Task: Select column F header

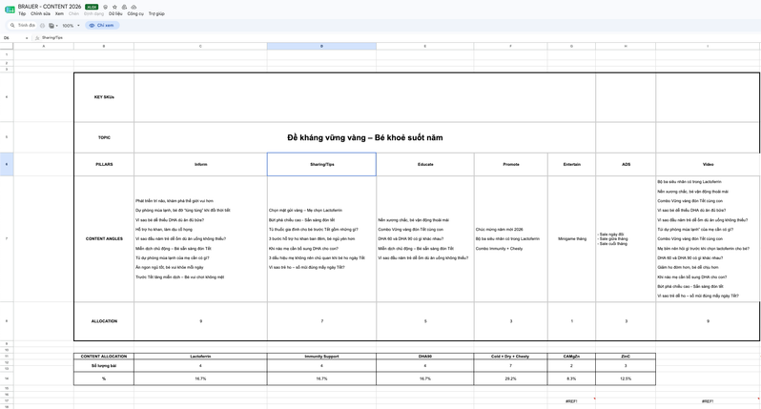Action: (510, 46)
